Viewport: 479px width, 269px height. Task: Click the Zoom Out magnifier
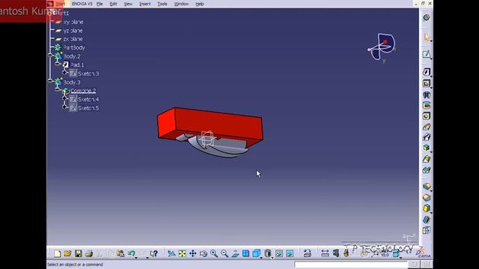point(225,253)
